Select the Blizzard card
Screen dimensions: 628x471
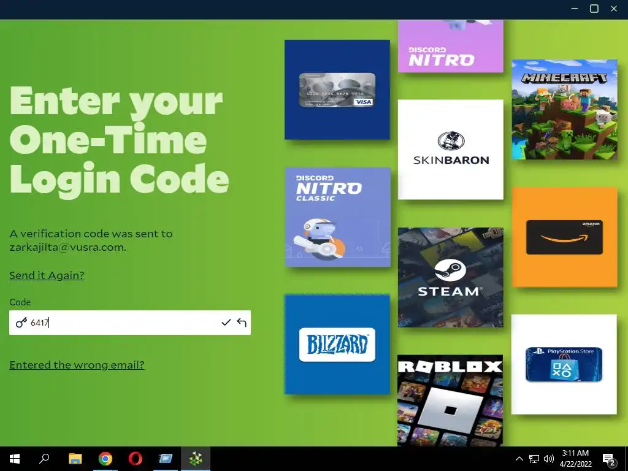(x=337, y=345)
